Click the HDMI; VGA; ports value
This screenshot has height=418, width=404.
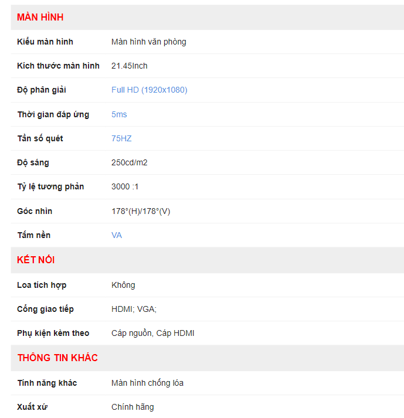point(134,309)
